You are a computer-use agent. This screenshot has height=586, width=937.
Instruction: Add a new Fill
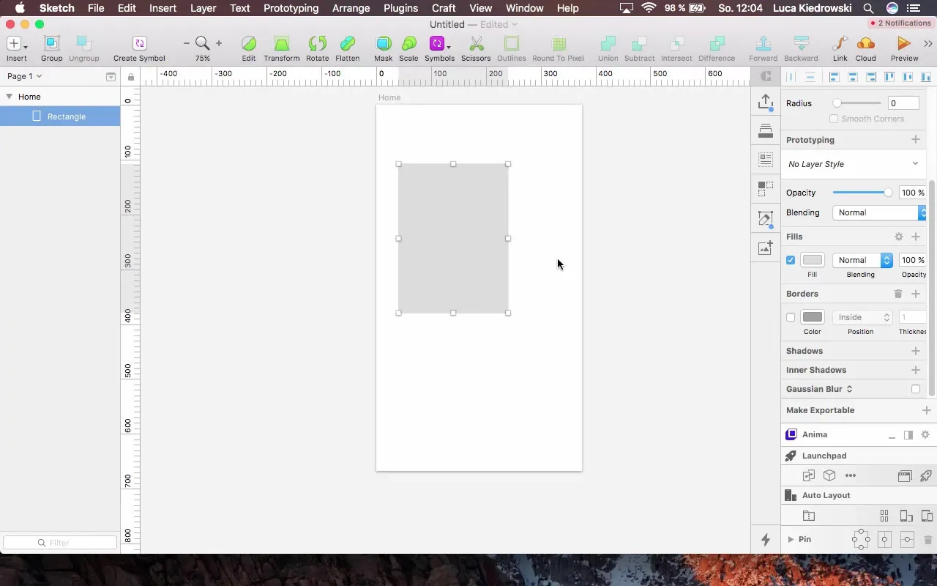916,237
